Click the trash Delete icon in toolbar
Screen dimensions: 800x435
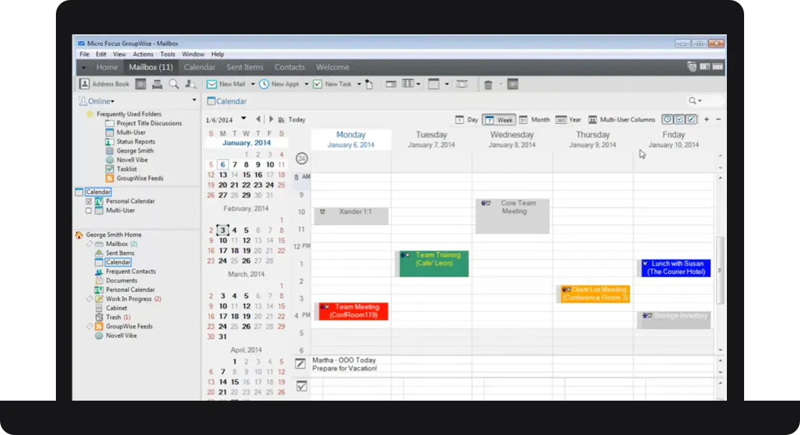point(488,84)
